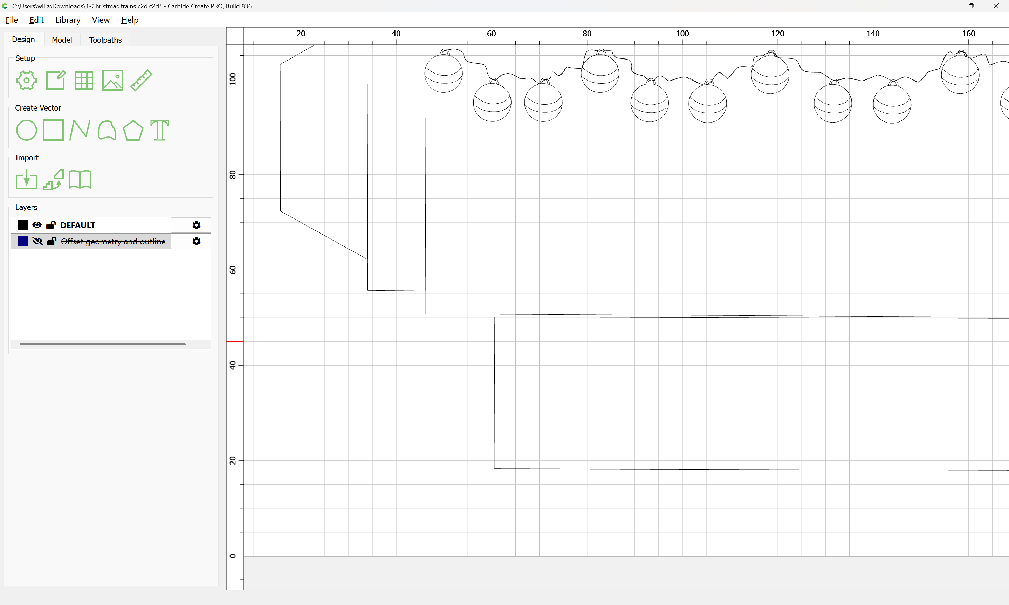Open grid settings icon in Setup
Screen dimensions: 1009x605
pyautogui.click(x=84, y=80)
